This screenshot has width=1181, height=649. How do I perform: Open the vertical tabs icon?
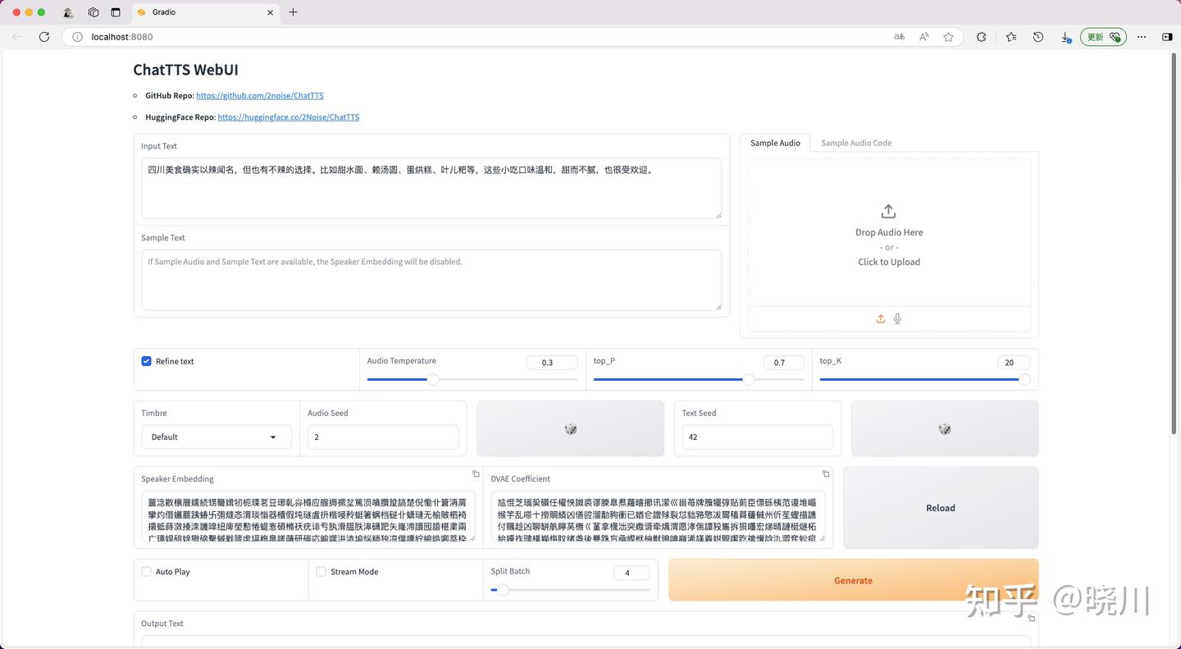(x=116, y=12)
